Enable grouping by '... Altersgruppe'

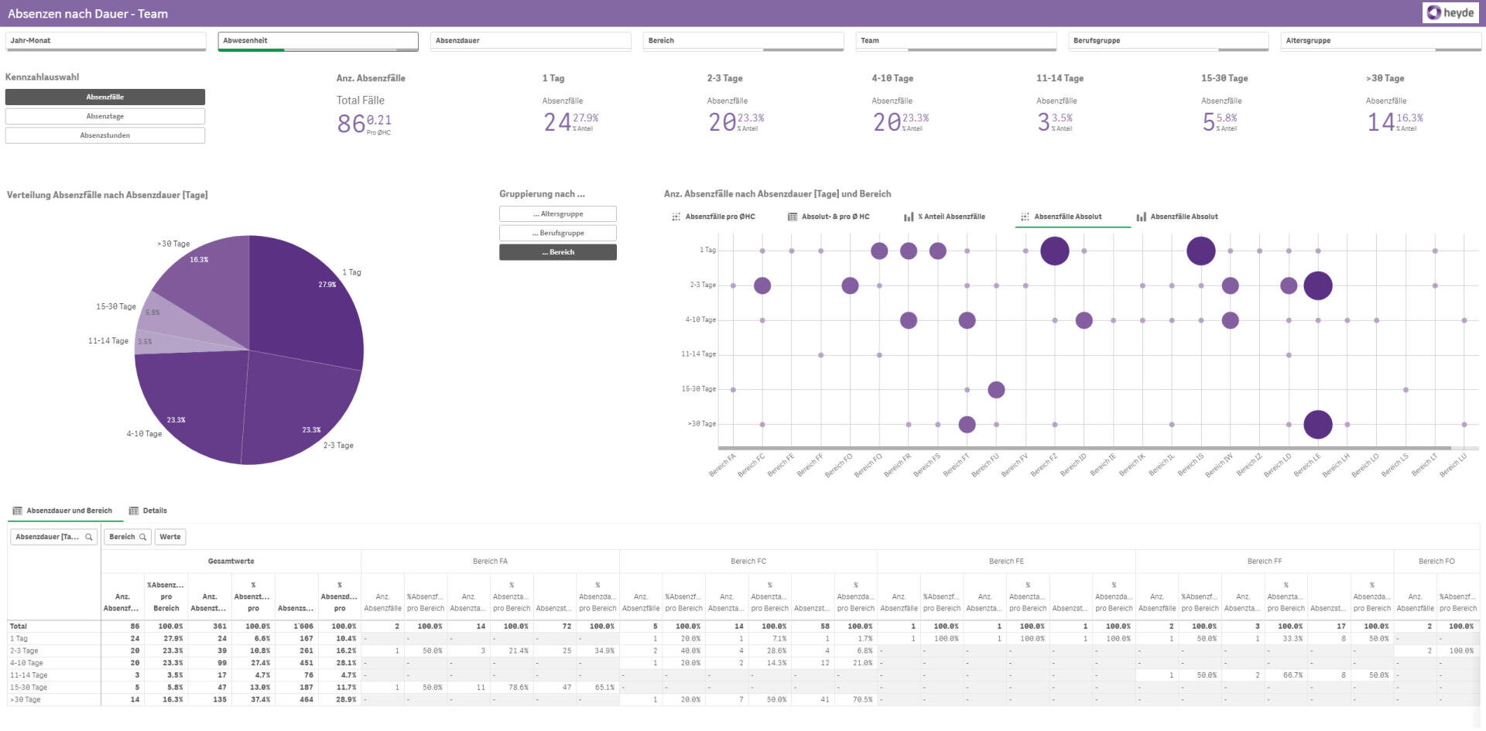tap(558, 213)
